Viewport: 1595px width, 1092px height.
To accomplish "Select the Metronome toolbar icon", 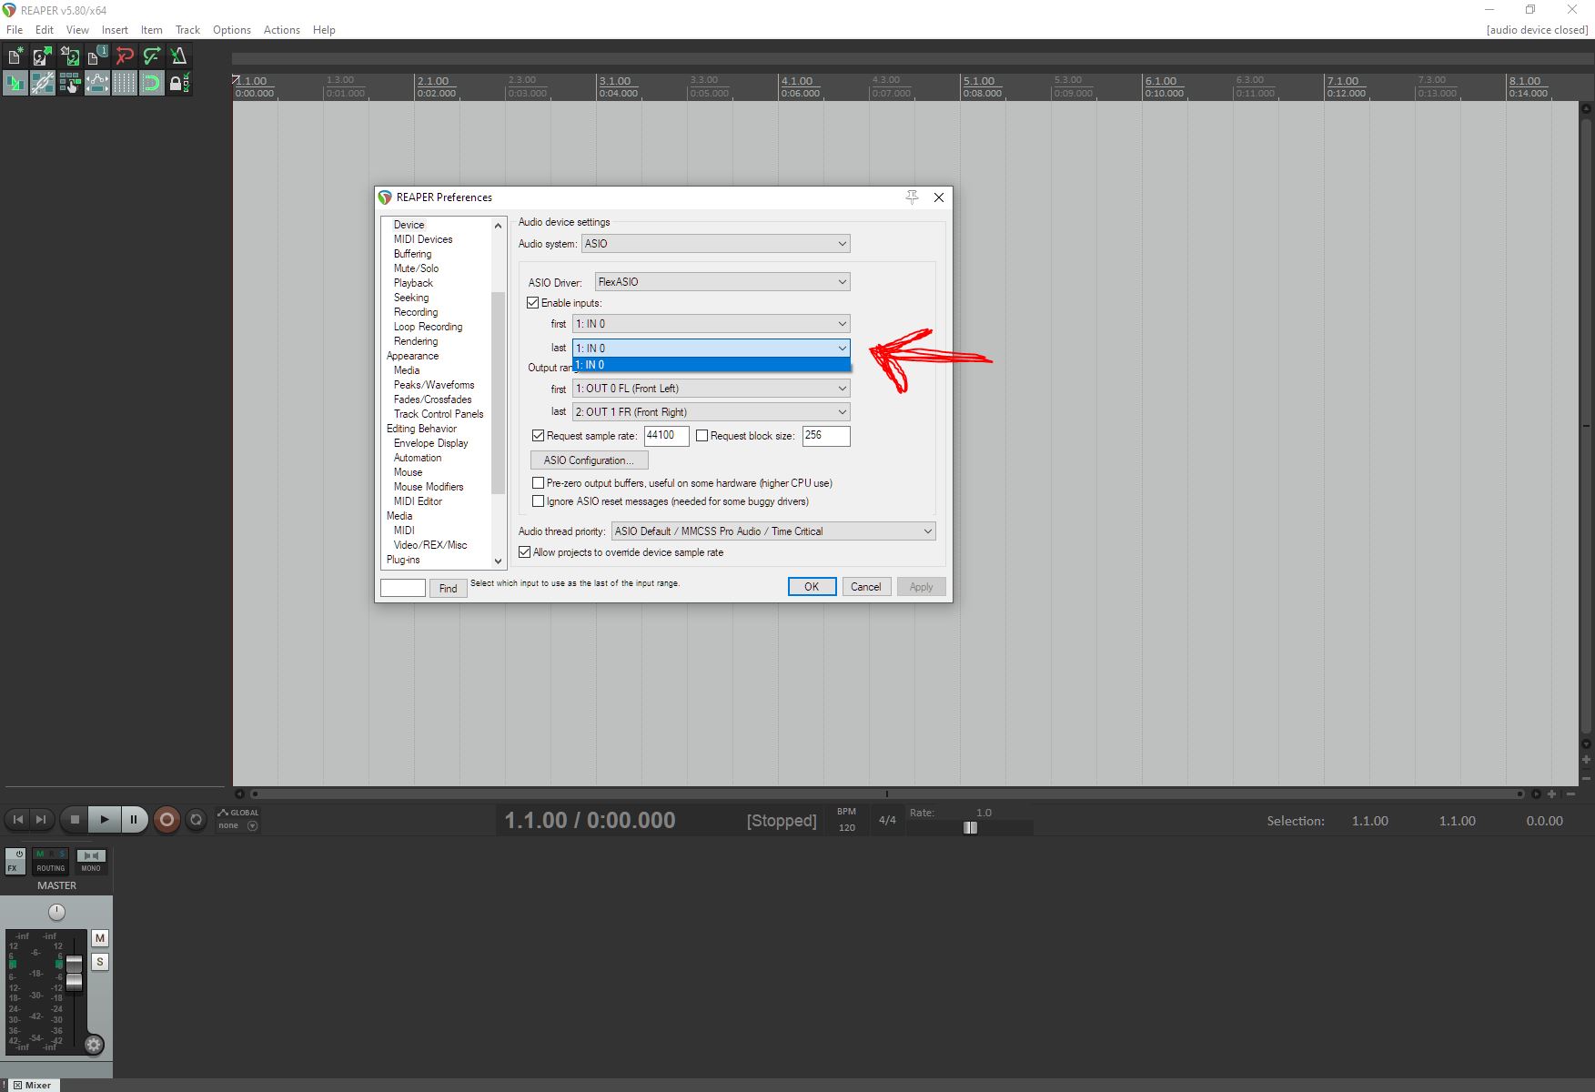I will [x=179, y=56].
